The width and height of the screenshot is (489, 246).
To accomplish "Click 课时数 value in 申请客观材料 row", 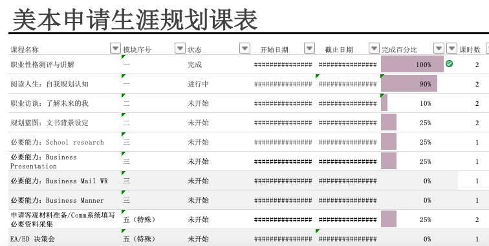I will (x=477, y=220).
